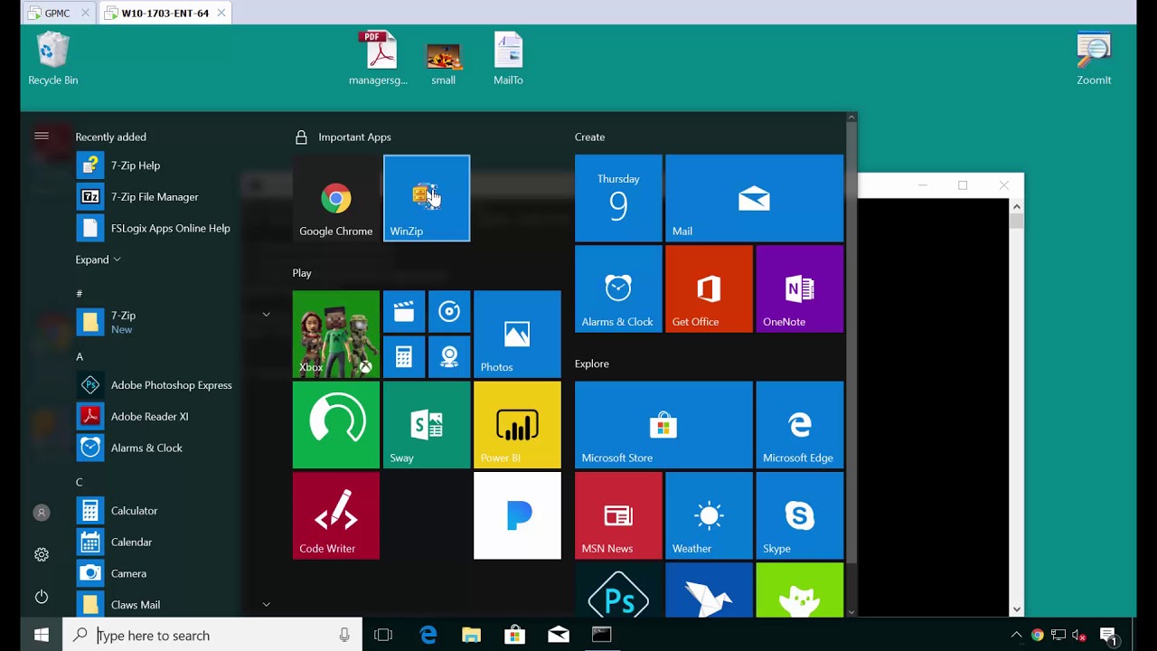
Task: Click the Start menu hamburger icon
Action: 42,137
